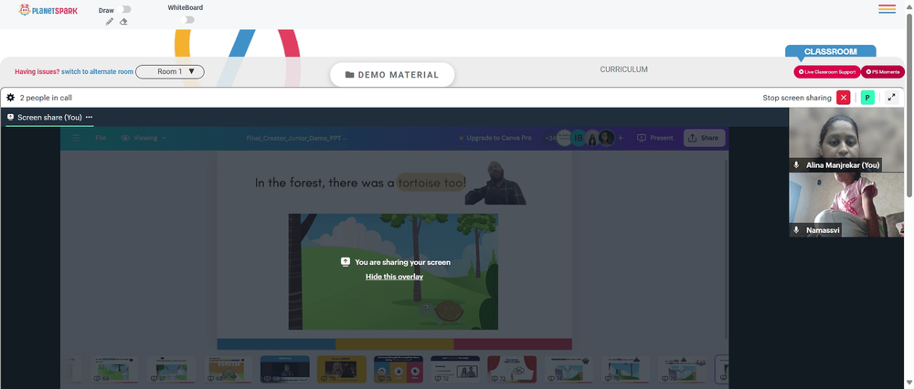
Task: Toggle the WhiteBoard switch
Action: tap(186, 20)
